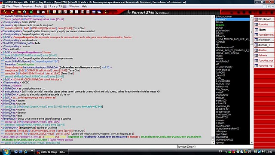Expand hidden tray icons arrow

(x=226, y=152)
